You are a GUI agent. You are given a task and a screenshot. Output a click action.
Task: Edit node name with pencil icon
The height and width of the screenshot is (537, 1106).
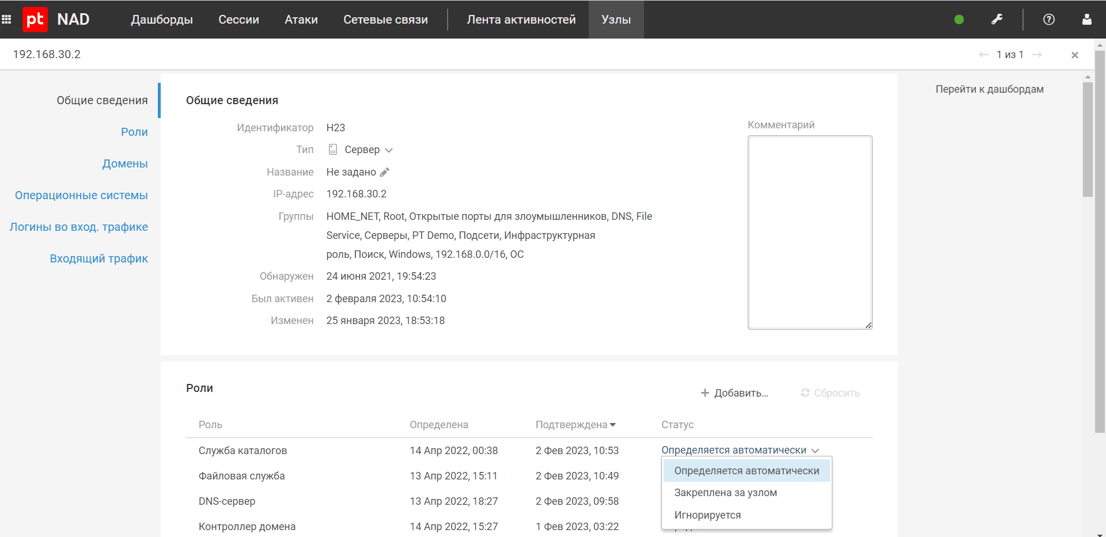point(385,172)
